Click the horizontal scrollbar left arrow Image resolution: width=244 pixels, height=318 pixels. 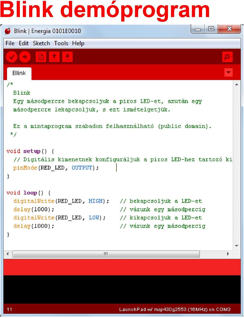[7, 254]
